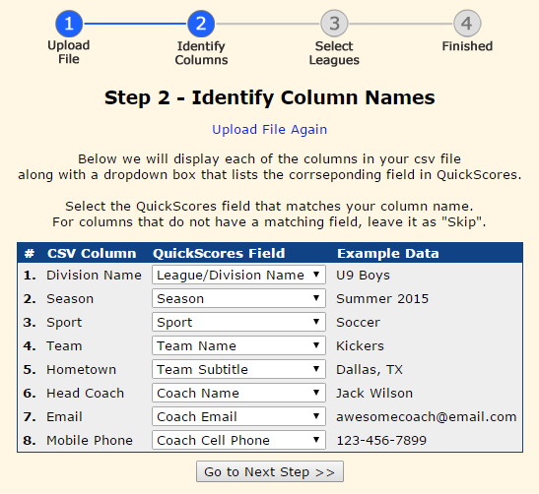Click the Upload File step label
The width and height of the screenshot is (539, 494).
tap(69, 52)
